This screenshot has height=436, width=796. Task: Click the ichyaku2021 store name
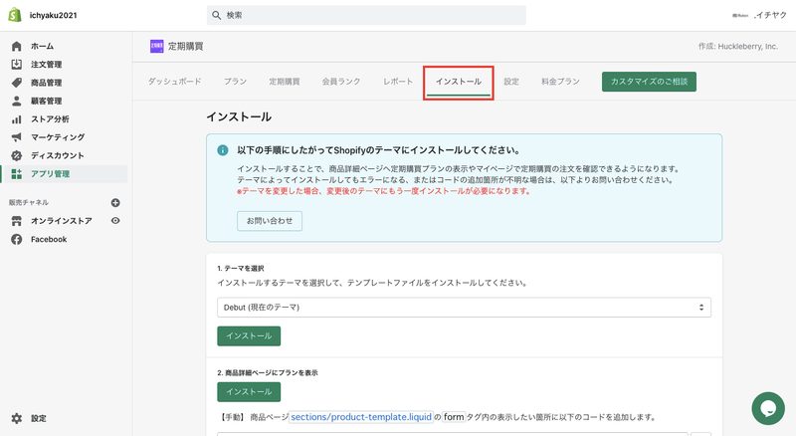click(54, 15)
